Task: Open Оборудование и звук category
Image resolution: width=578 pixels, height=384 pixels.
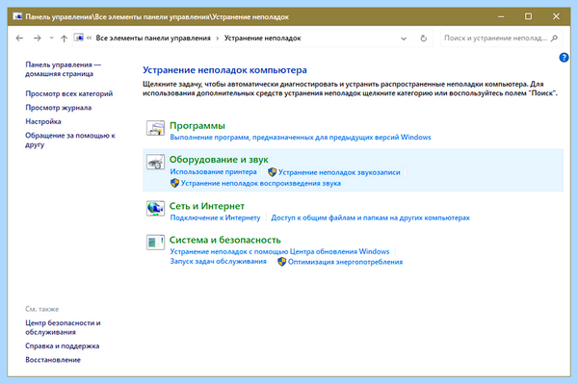Action: [219, 160]
